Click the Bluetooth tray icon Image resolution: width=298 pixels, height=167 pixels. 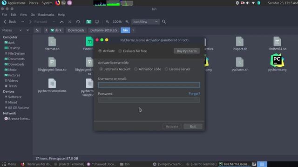click(x=237, y=3)
